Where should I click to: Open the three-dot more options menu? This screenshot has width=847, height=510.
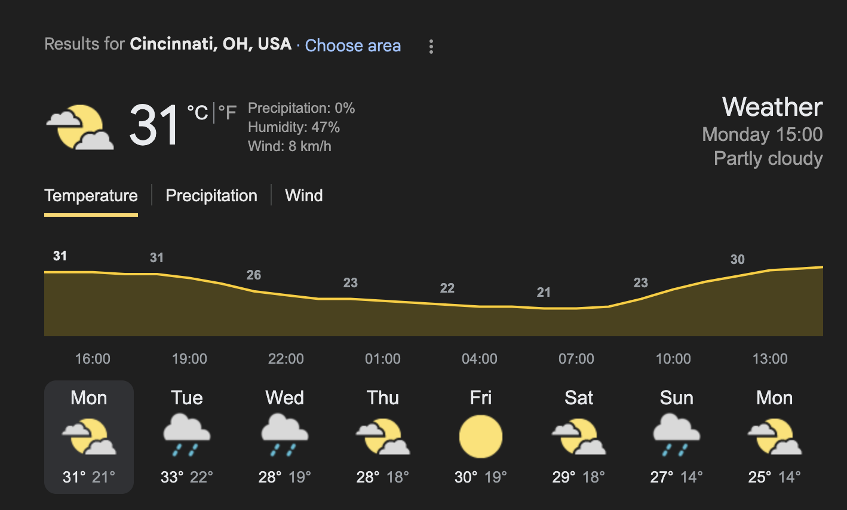(x=431, y=47)
